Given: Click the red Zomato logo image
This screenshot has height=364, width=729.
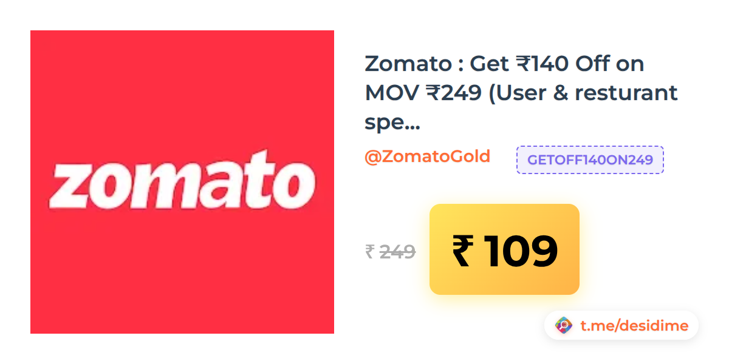Looking at the screenshot, I should [182, 182].
